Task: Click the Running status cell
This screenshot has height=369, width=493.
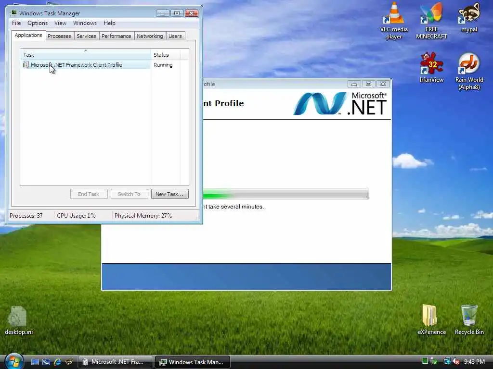Action: 163,65
